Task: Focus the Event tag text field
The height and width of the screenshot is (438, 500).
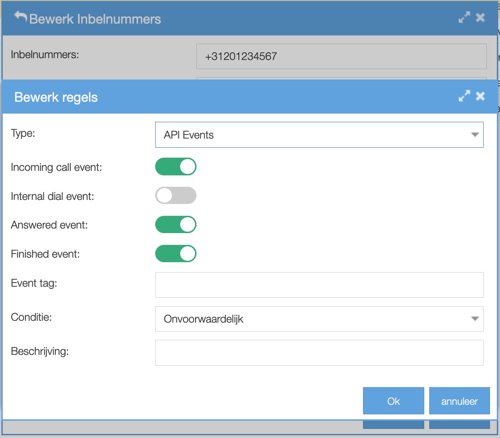Action: click(x=319, y=285)
